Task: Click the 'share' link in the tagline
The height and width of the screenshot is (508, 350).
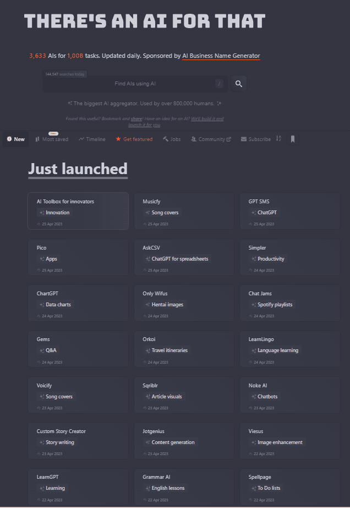Action: coord(136,118)
